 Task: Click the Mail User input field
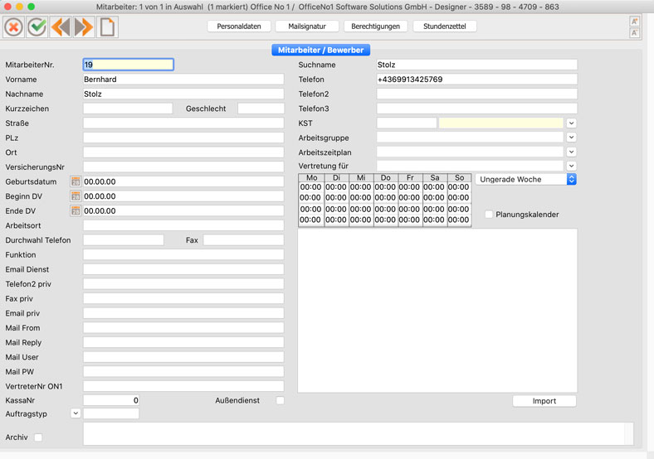click(x=183, y=356)
